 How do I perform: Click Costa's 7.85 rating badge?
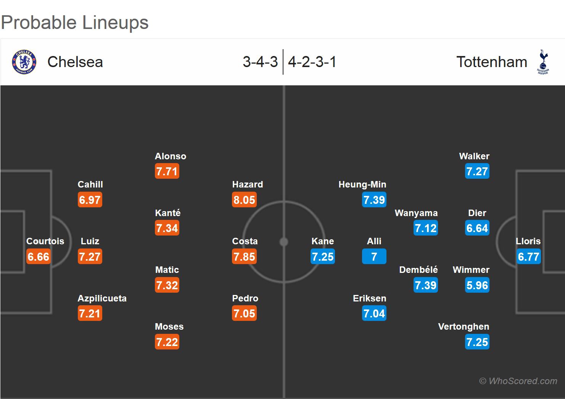point(244,256)
